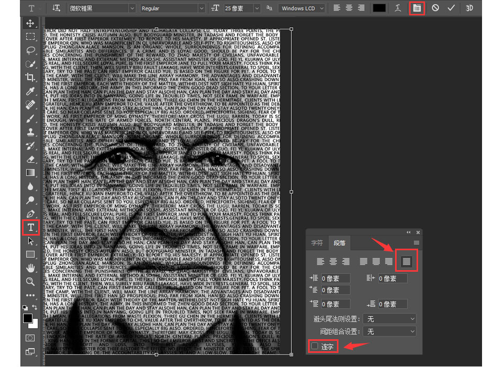503x367 pixels.
Task: Select the Spot Healing Brush tool
Action: coord(30,105)
